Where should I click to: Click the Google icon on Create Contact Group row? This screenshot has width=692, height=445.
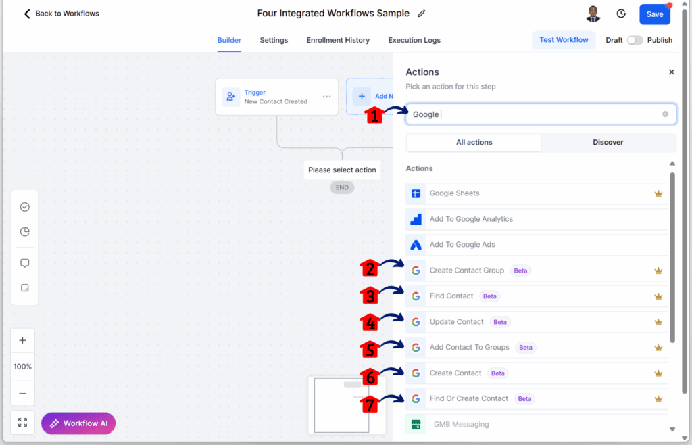coord(416,271)
